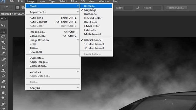
Task: Select the Rectangular Marquee tool in toolbox
Action: coord(3,31)
